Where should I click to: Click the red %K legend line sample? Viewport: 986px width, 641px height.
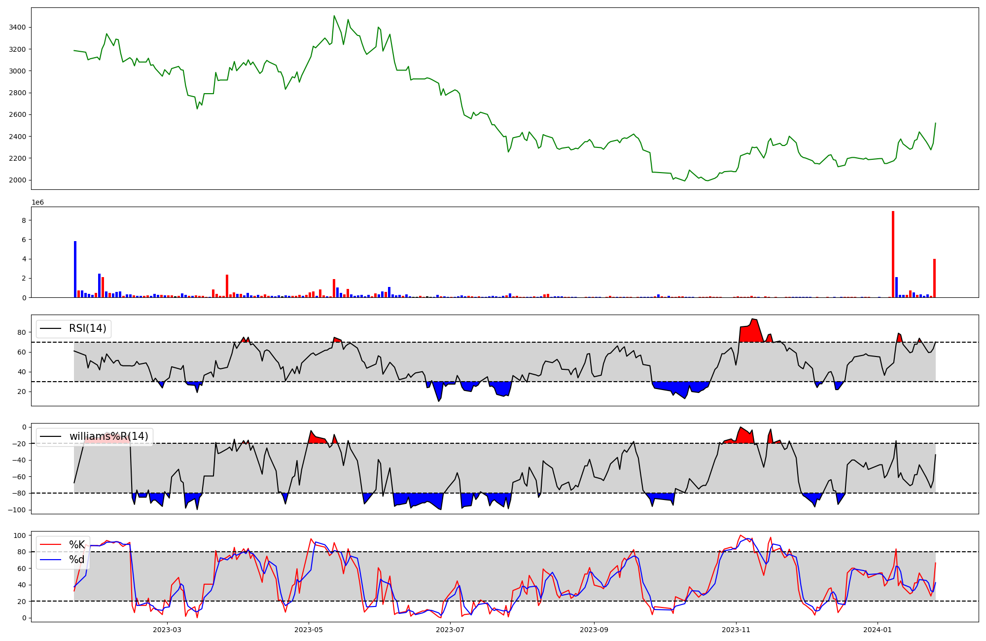[51, 545]
